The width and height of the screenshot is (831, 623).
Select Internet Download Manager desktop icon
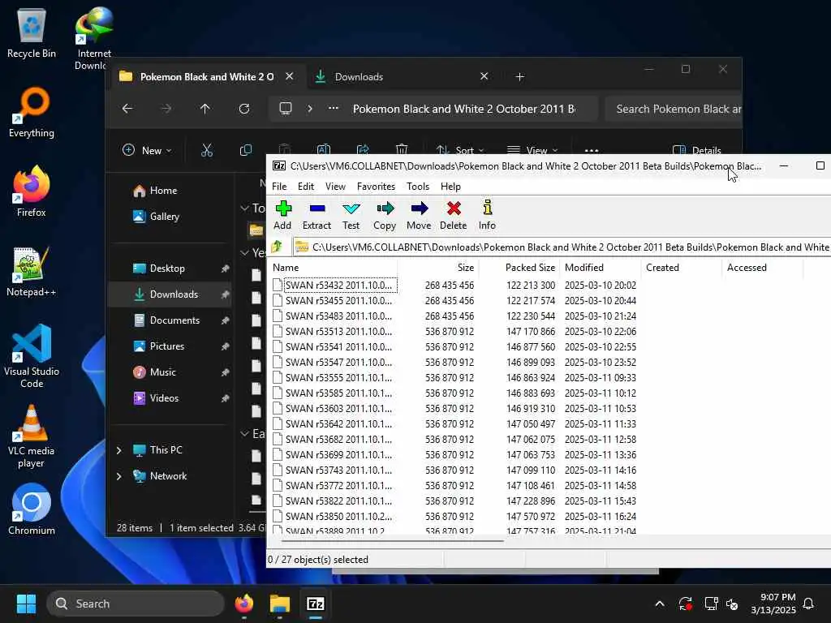coord(94,38)
